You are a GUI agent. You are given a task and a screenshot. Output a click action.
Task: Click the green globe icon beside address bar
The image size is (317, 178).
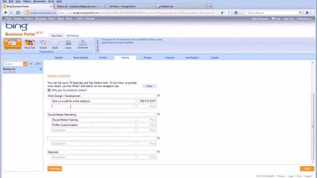(236, 13)
